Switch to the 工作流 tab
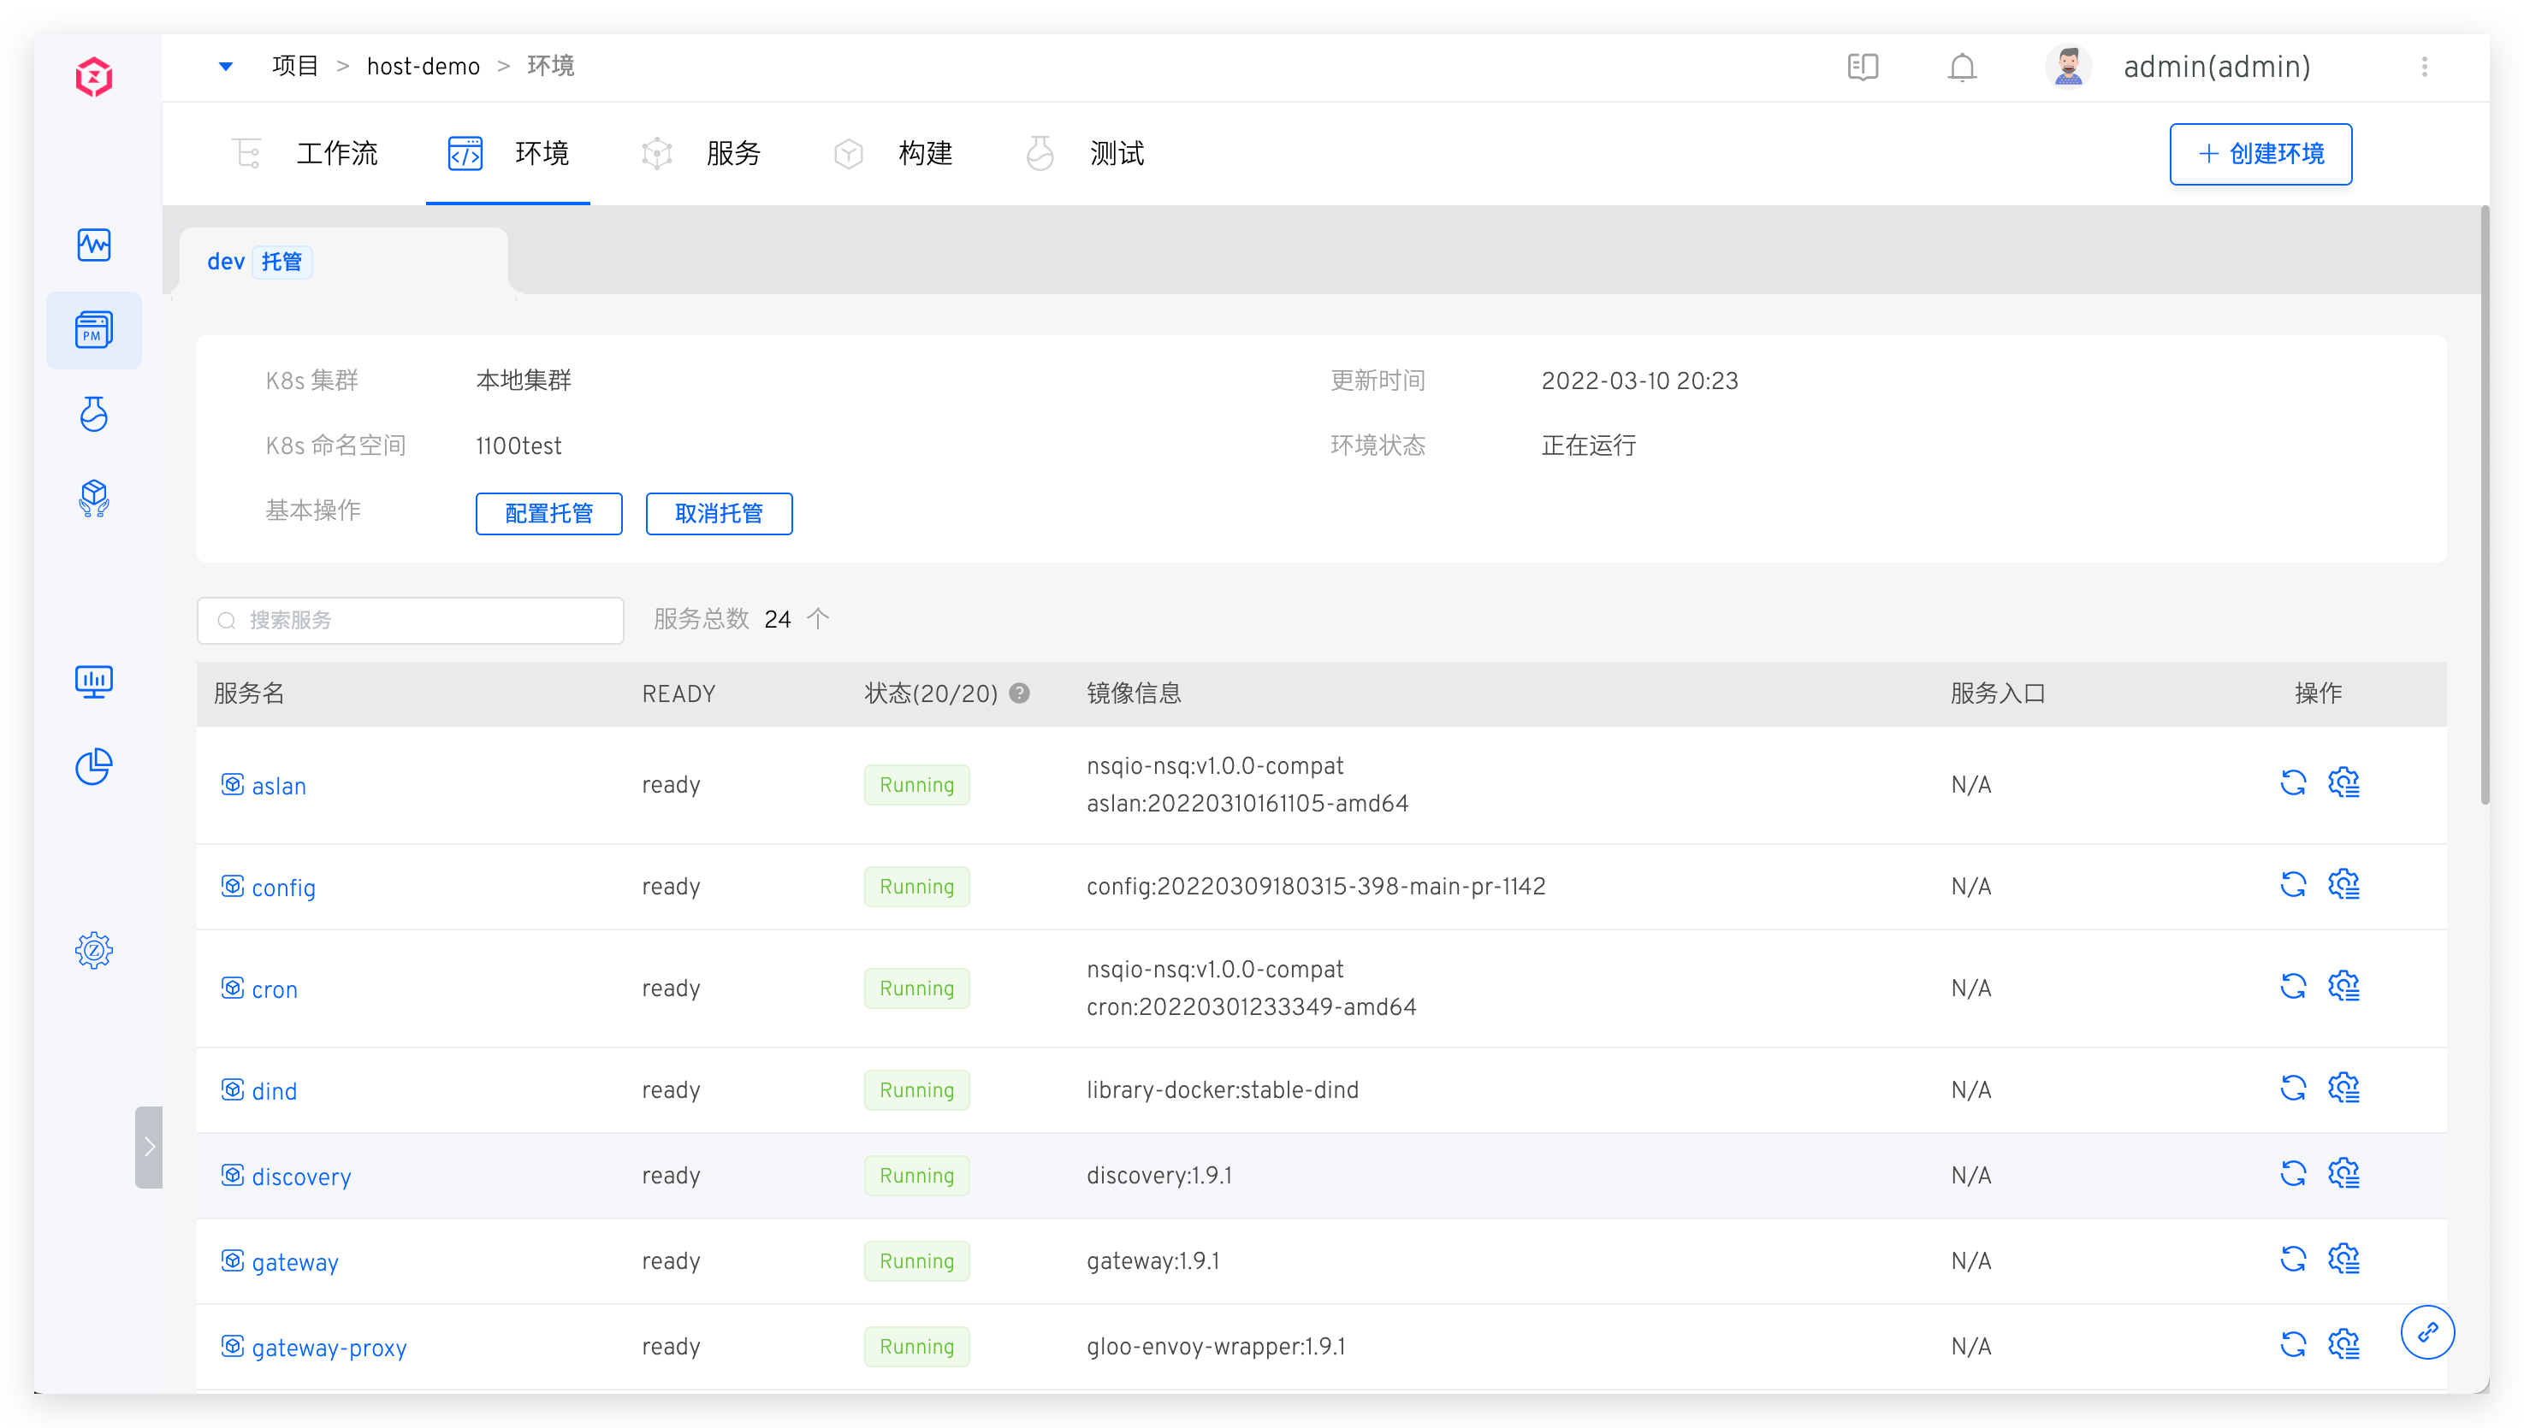 tap(336, 154)
